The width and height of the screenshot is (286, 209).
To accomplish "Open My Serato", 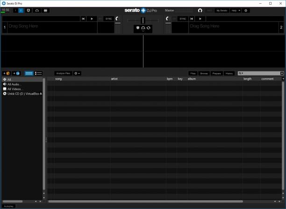I will click(x=222, y=11).
